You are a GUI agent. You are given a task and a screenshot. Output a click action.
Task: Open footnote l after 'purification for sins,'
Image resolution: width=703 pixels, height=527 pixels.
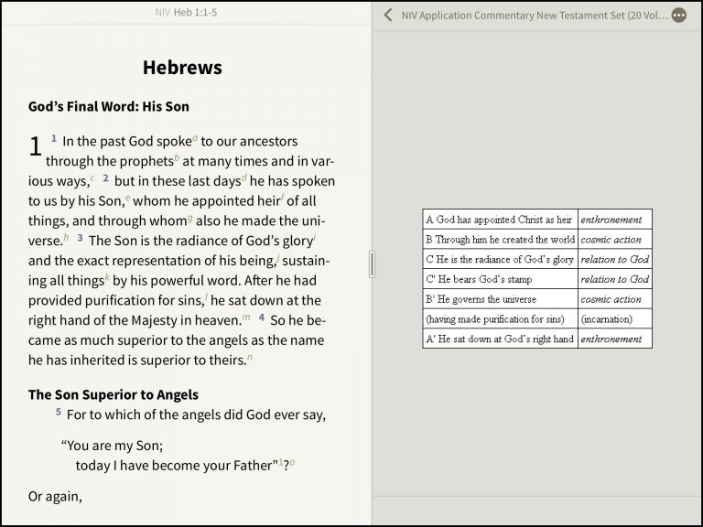click(x=206, y=296)
